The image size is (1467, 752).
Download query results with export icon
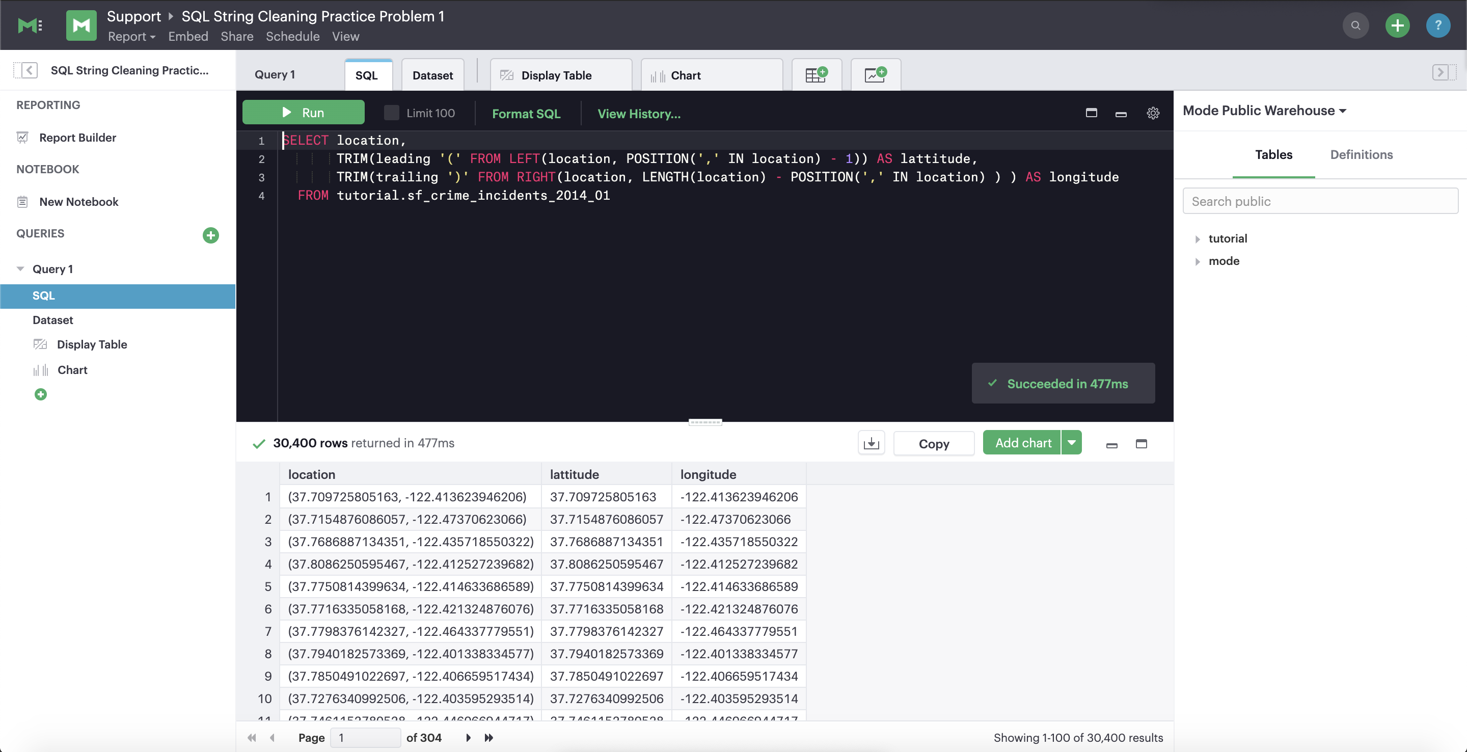[x=872, y=443]
